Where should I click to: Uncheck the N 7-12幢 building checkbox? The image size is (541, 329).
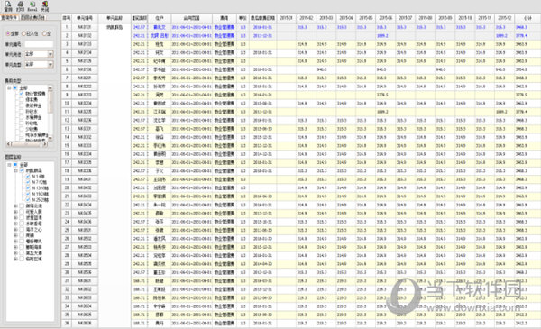tap(28, 182)
